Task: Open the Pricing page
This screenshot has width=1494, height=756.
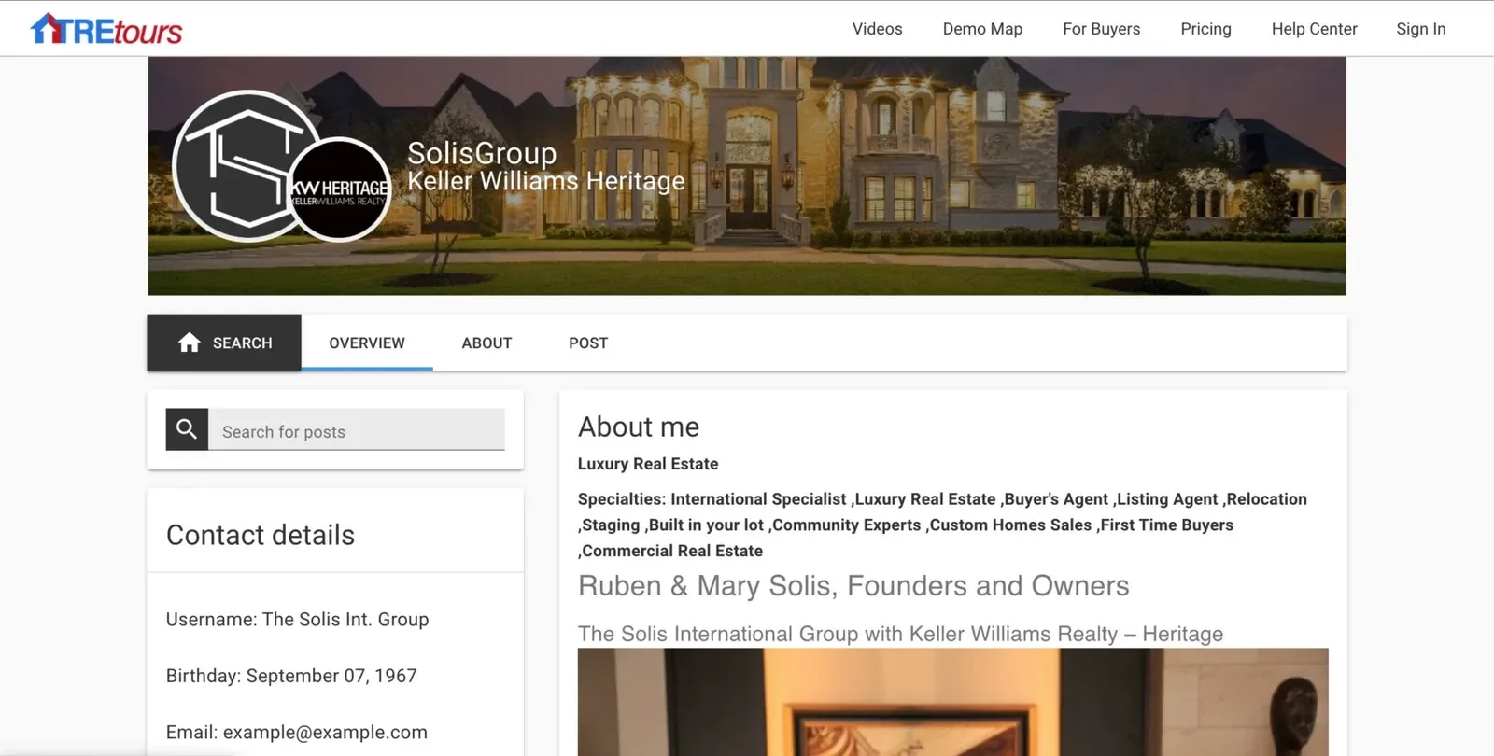Action: pyautogui.click(x=1205, y=29)
